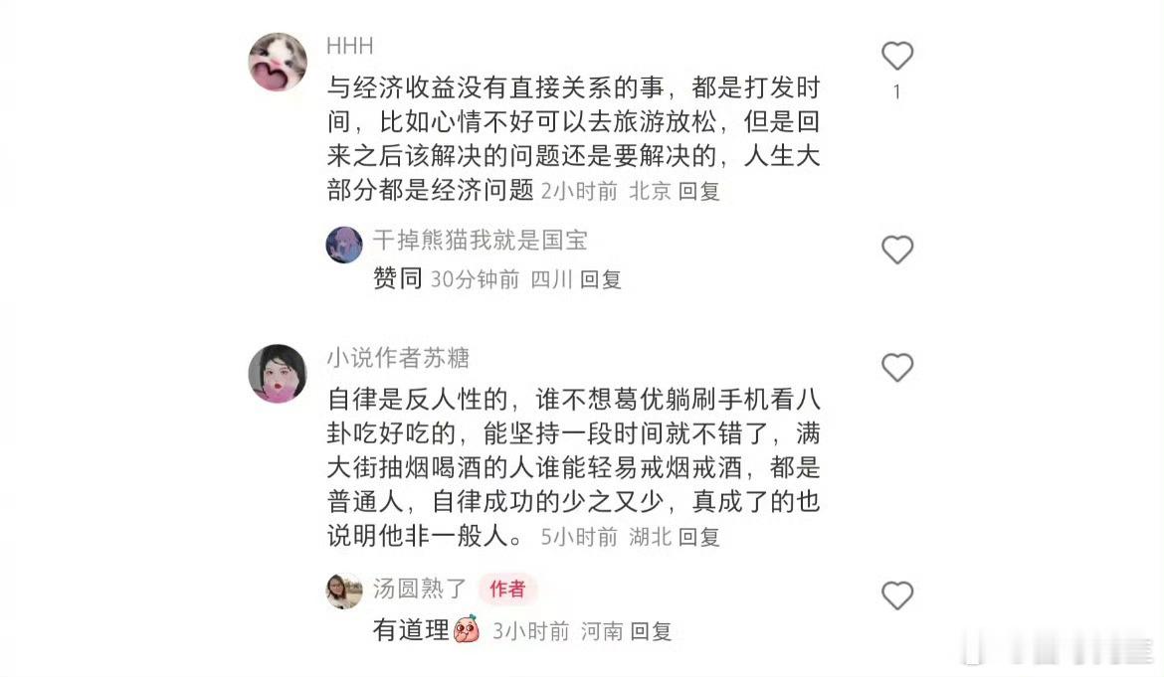Viewport: 1164px width, 677px height.
Task: Click the comment text starting with 自律是反人性的
Action: point(573,467)
